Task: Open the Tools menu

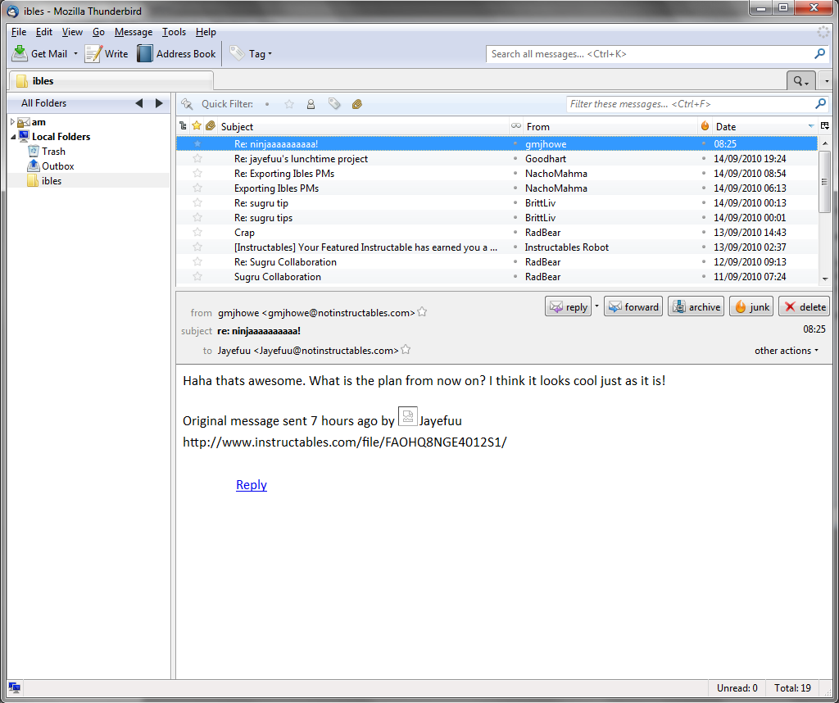Action: [x=174, y=32]
